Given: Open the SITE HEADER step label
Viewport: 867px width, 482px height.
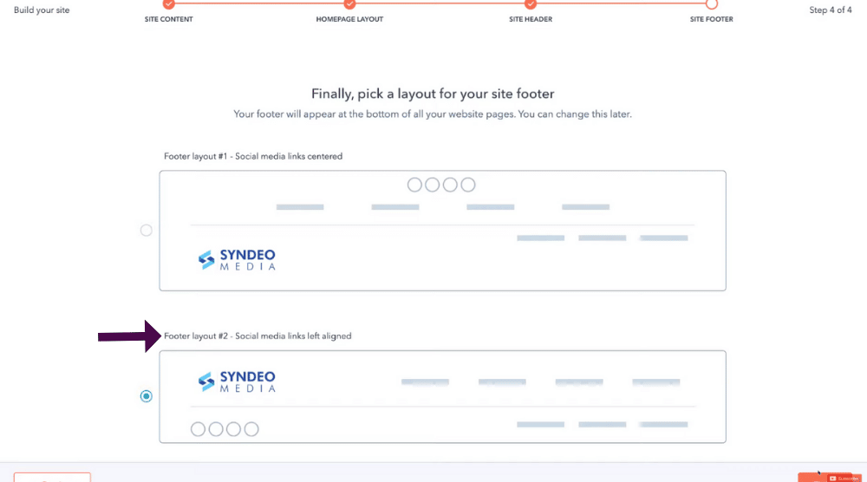Looking at the screenshot, I should [531, 19].
